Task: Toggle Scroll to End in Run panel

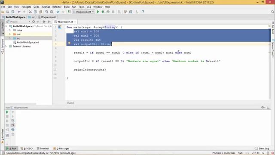Action: pos(13,125)
